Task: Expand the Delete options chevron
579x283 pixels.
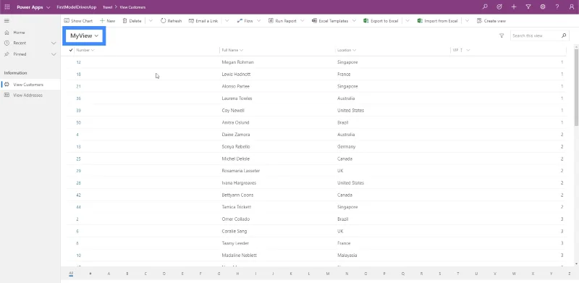Action: coord(151,21)
